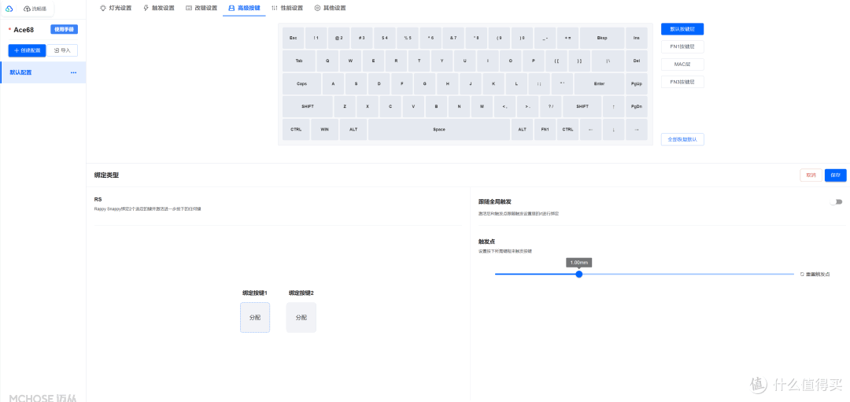Select the Tab key on keyboard
The height and width of the screenshot is (402, 850).
click(299, 61)
